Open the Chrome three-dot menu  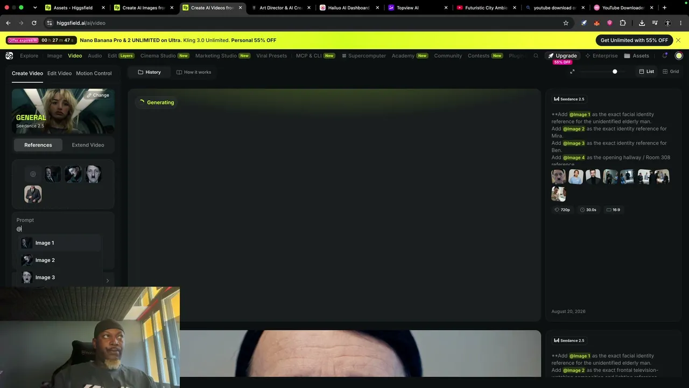[681, 23]
